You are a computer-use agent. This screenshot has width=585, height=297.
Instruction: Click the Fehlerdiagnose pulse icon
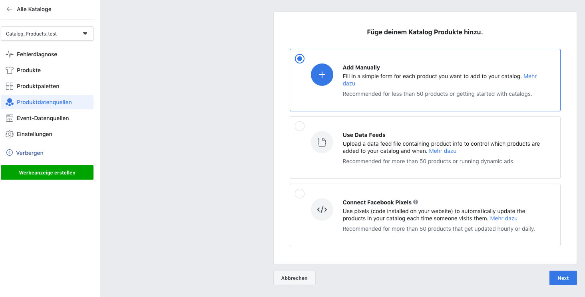coord(10,54)
